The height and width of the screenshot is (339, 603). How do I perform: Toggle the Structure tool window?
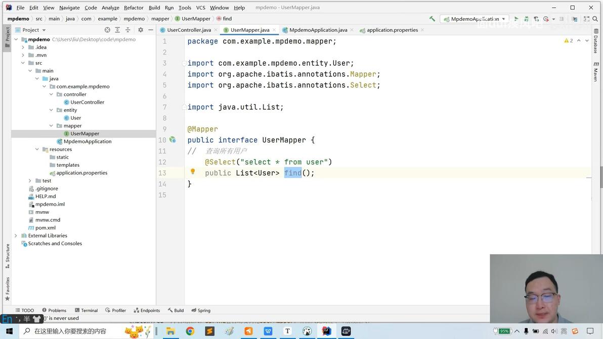tap(7, 256)
